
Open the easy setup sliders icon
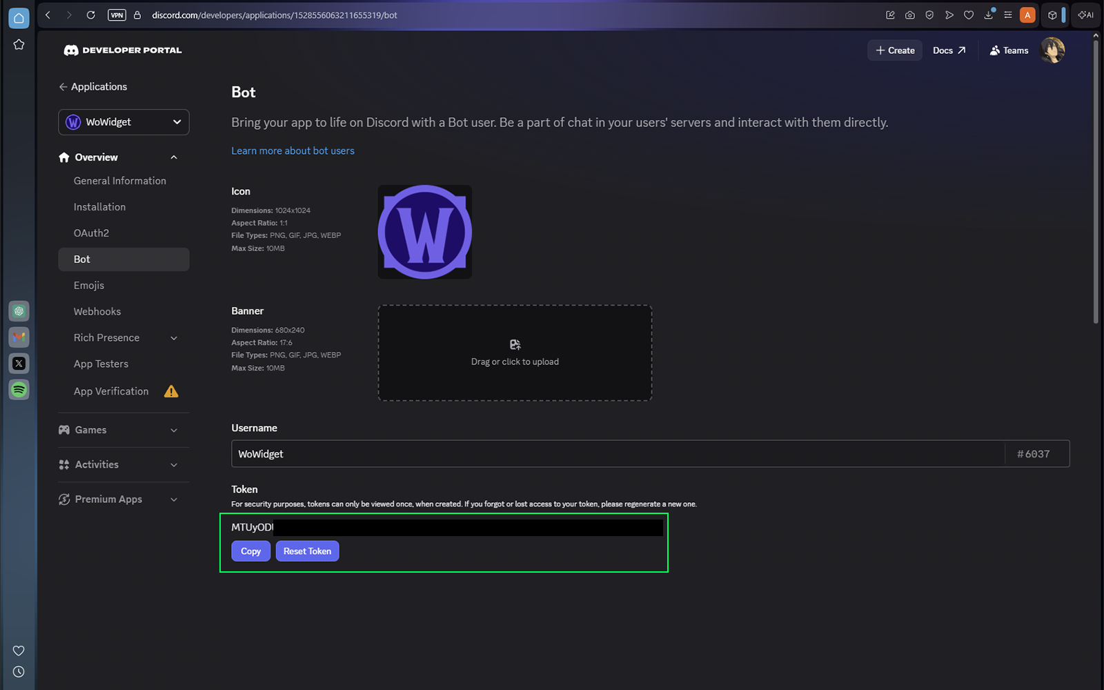(x=1008, y=14)
